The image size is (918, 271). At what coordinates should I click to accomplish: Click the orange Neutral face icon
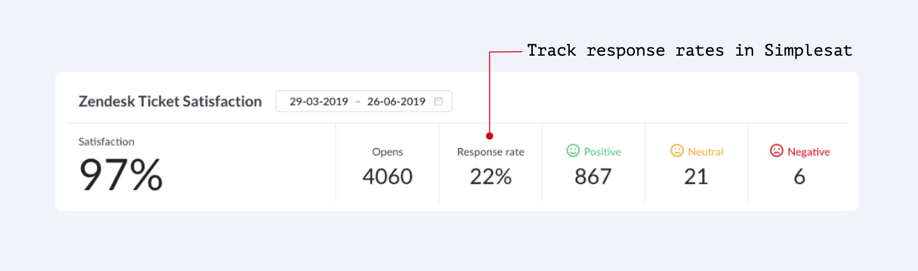click(x=677, y=151)
